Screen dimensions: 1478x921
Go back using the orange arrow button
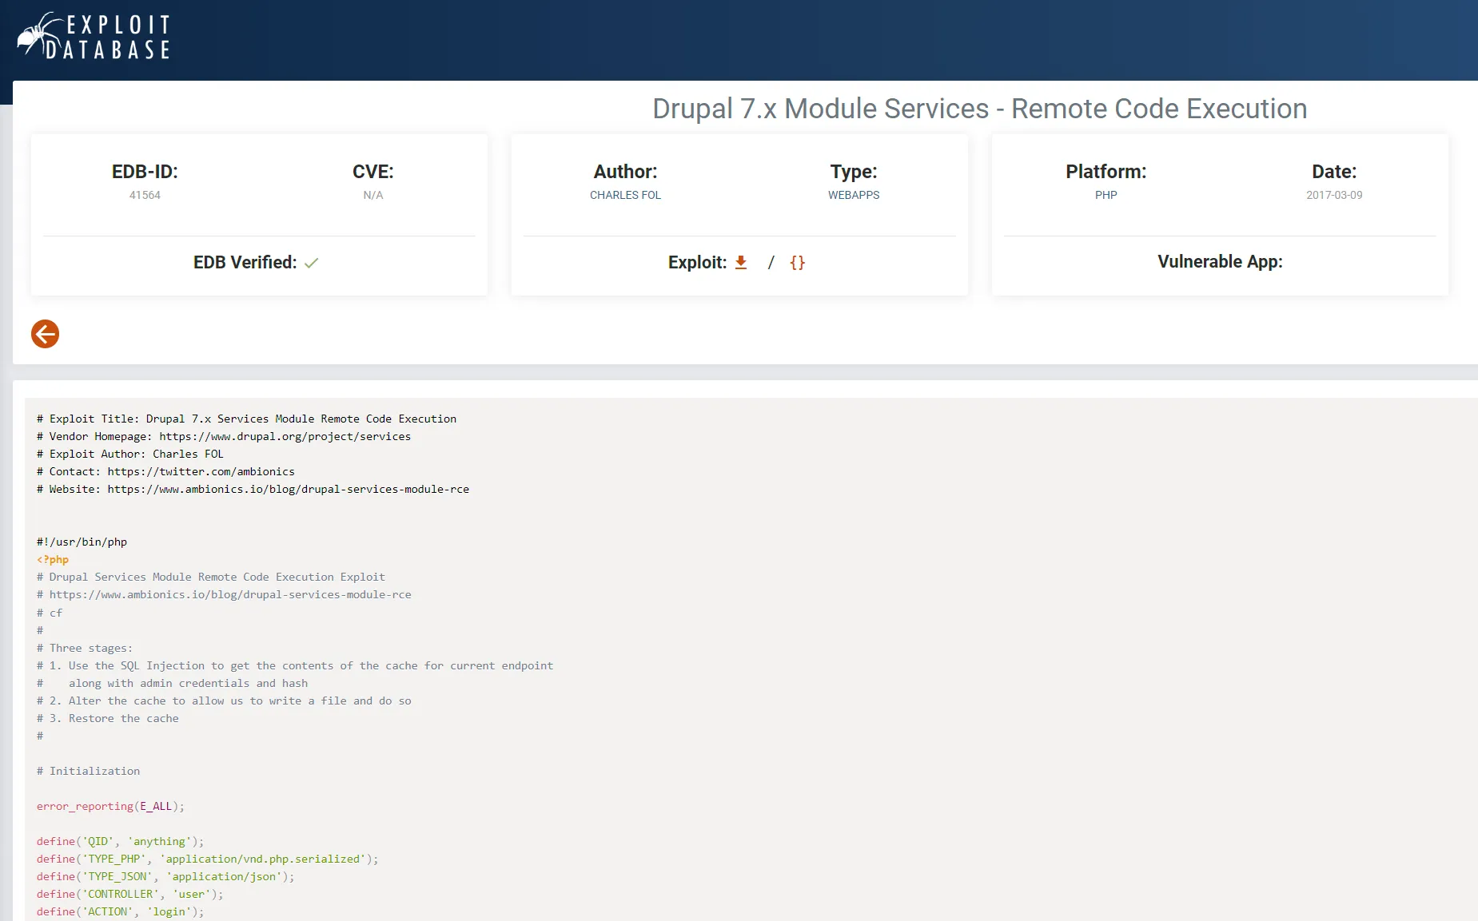(x=45, y=334)
